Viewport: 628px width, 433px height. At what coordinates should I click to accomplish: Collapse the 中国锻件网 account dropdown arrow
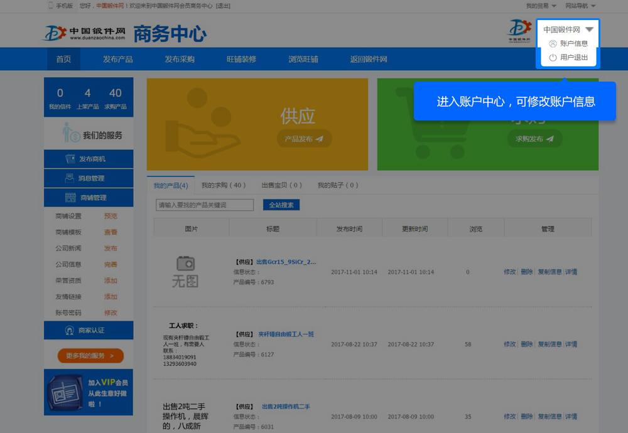click(x=589, y=29)
